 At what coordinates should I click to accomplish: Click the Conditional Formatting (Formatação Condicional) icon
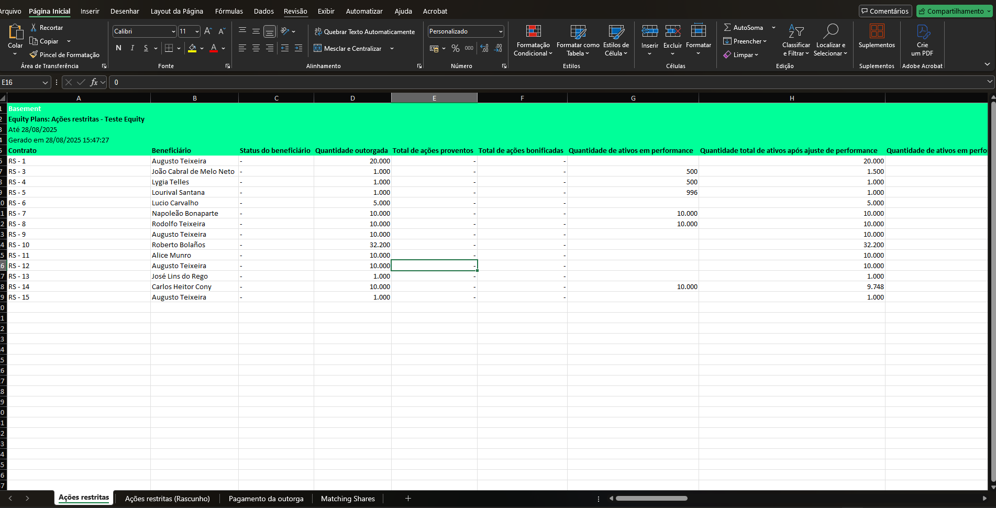533,32
